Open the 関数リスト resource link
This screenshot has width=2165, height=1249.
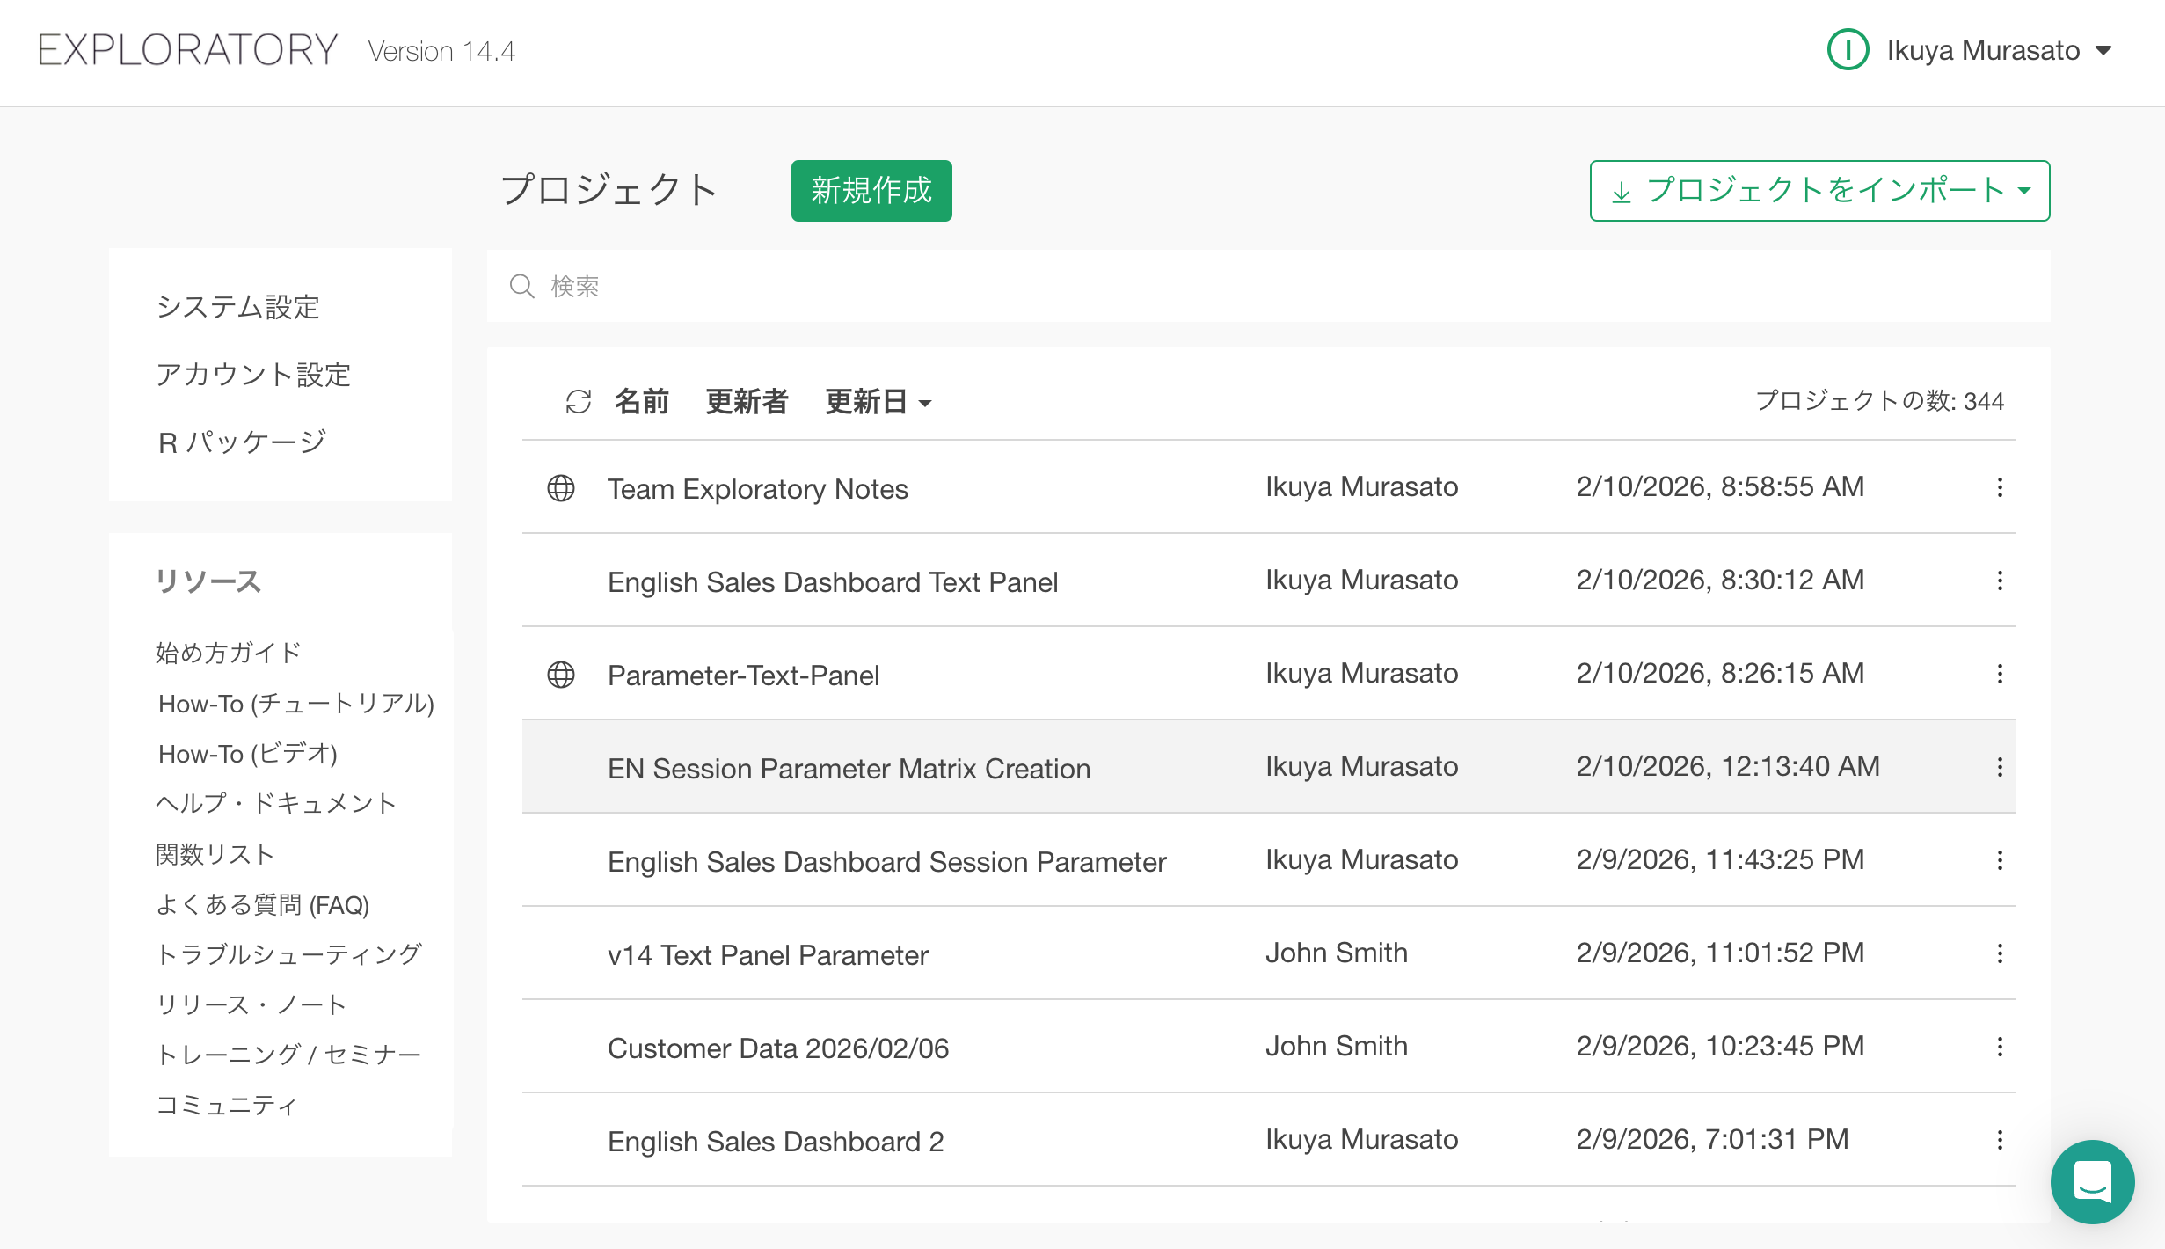pos(215,854)
